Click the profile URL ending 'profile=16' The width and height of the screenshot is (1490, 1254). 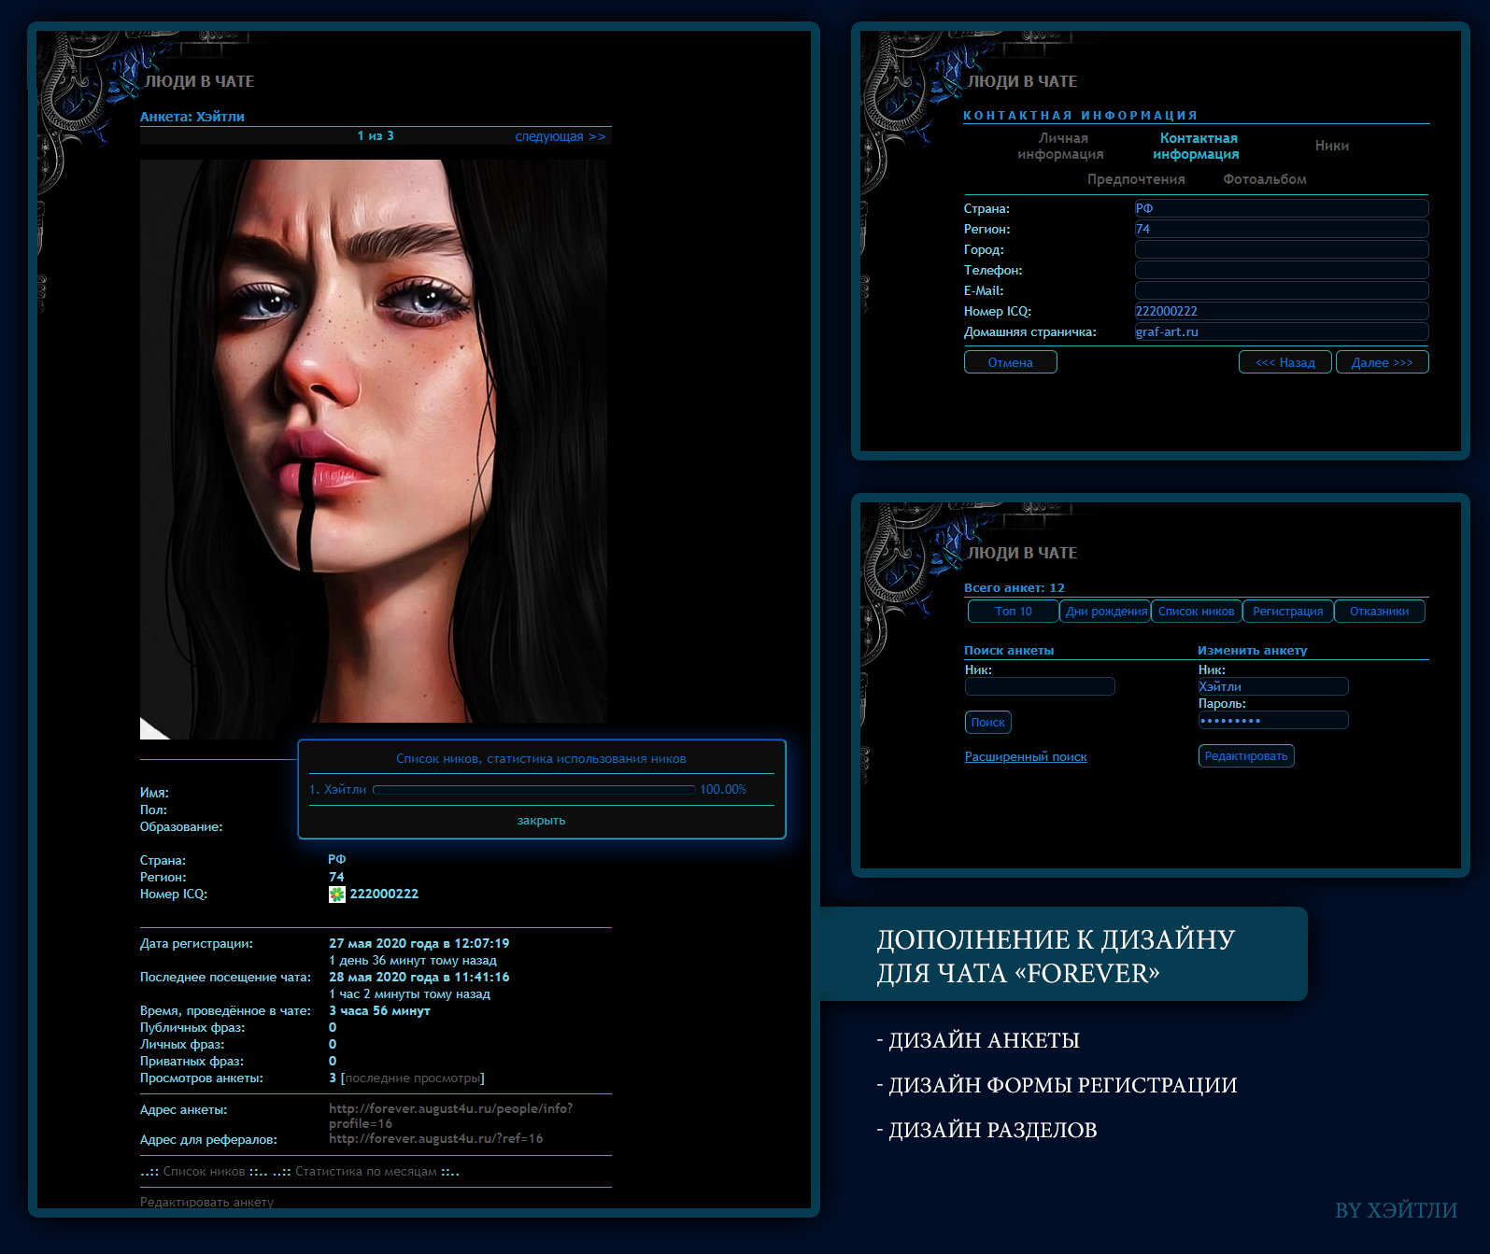click(450, 1116)
